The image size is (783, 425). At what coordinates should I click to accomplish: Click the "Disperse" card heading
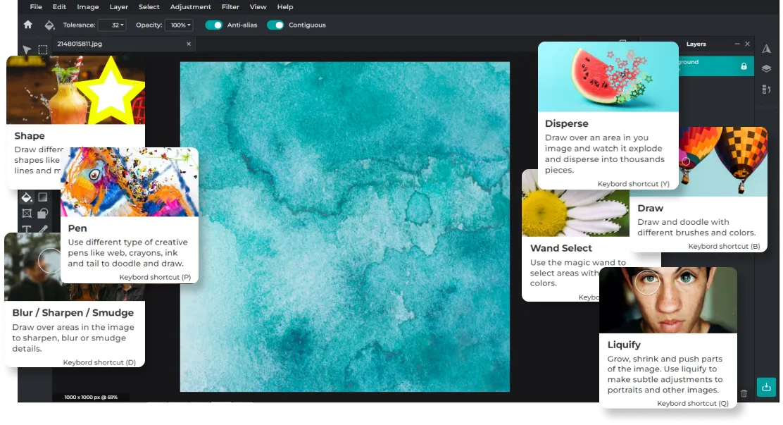(x=567, y=123)
